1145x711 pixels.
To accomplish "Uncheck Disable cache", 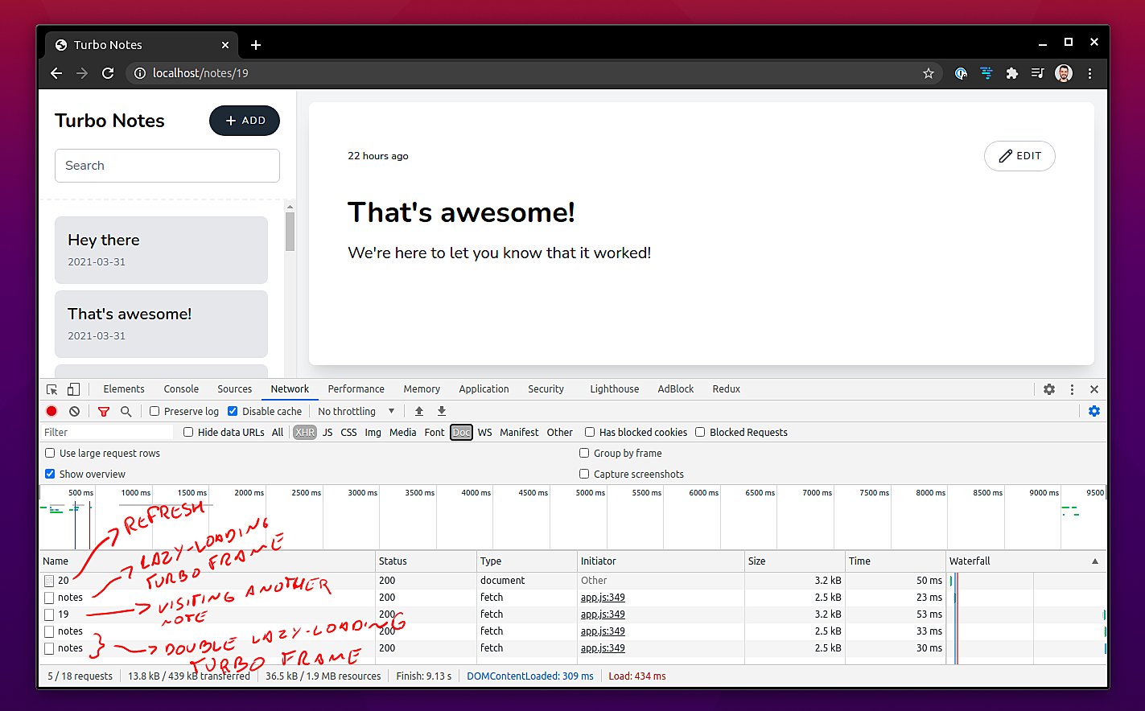I will tap(233, 411).
